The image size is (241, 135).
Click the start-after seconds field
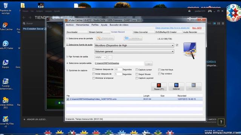pyautogui.click(x=118, y=74)
